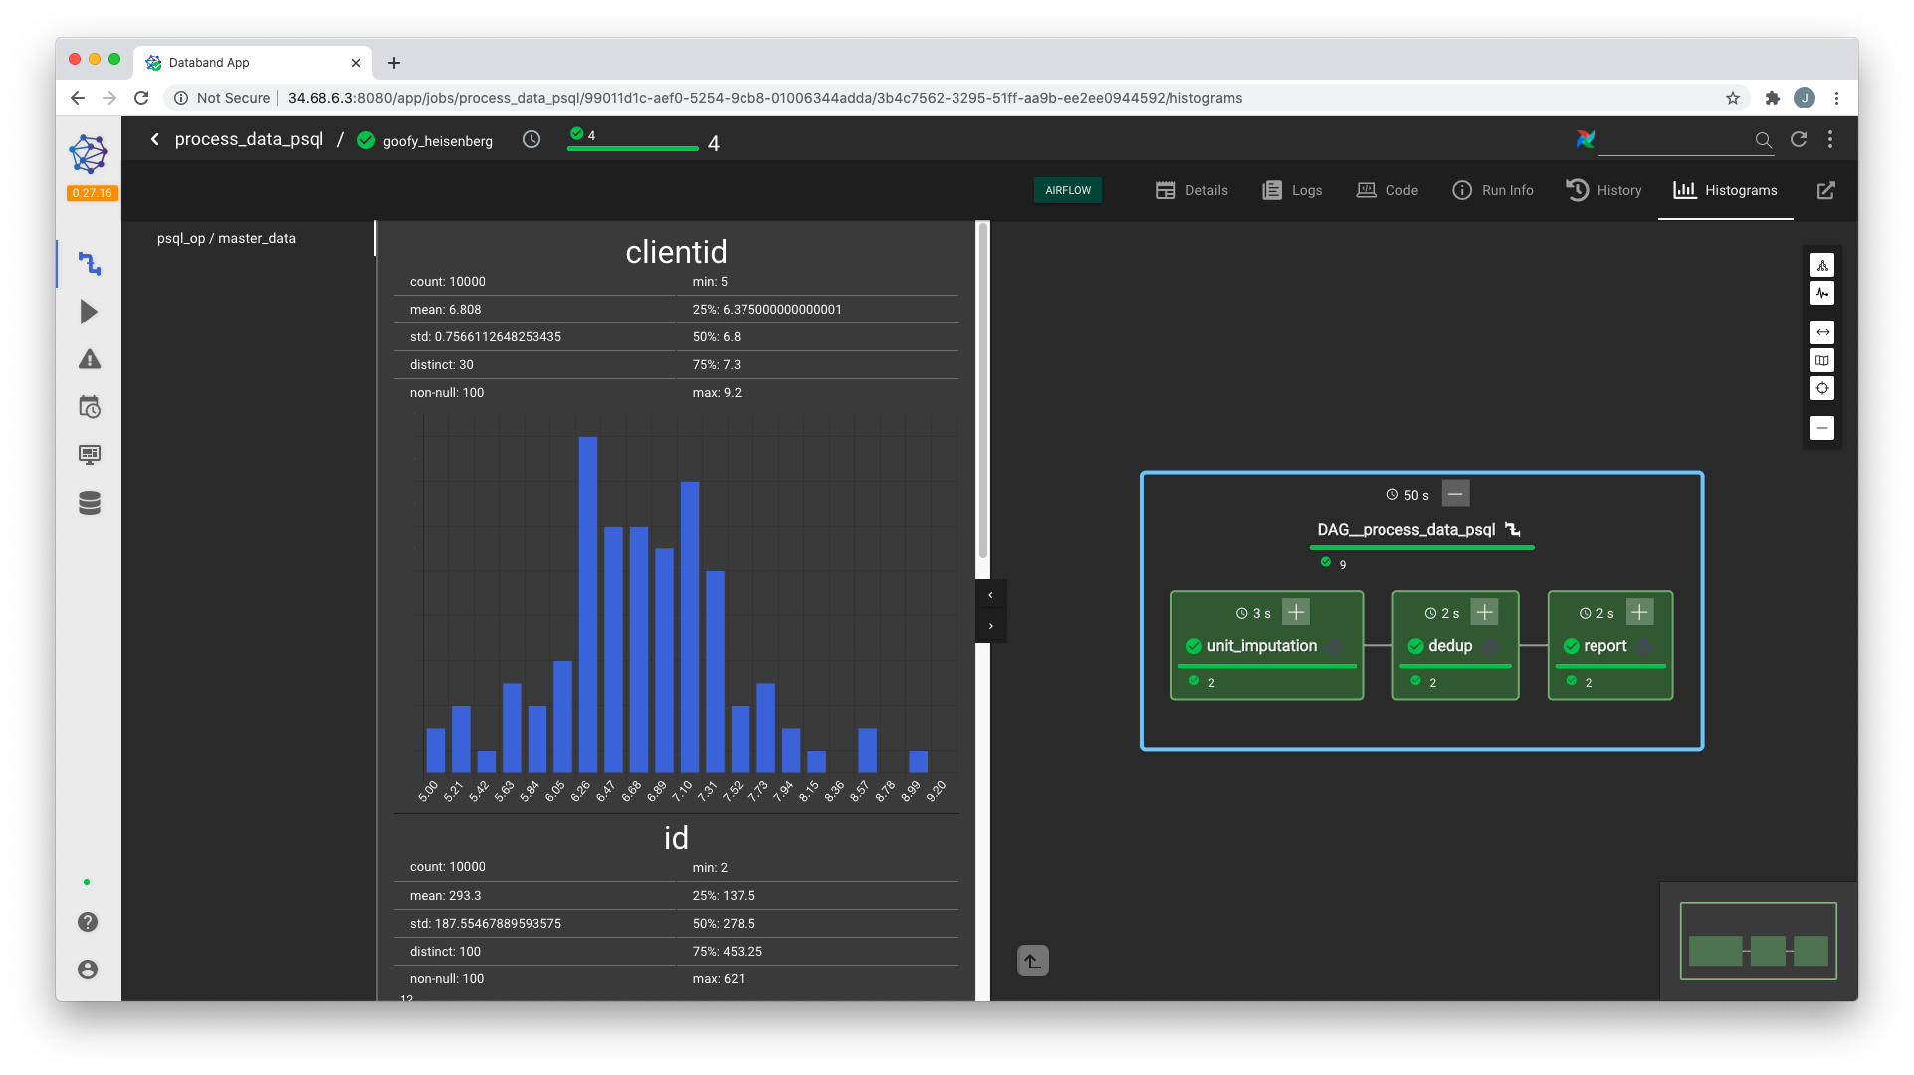Collapse the DAG_process_data_psql group with minus

click(1455, 494)
